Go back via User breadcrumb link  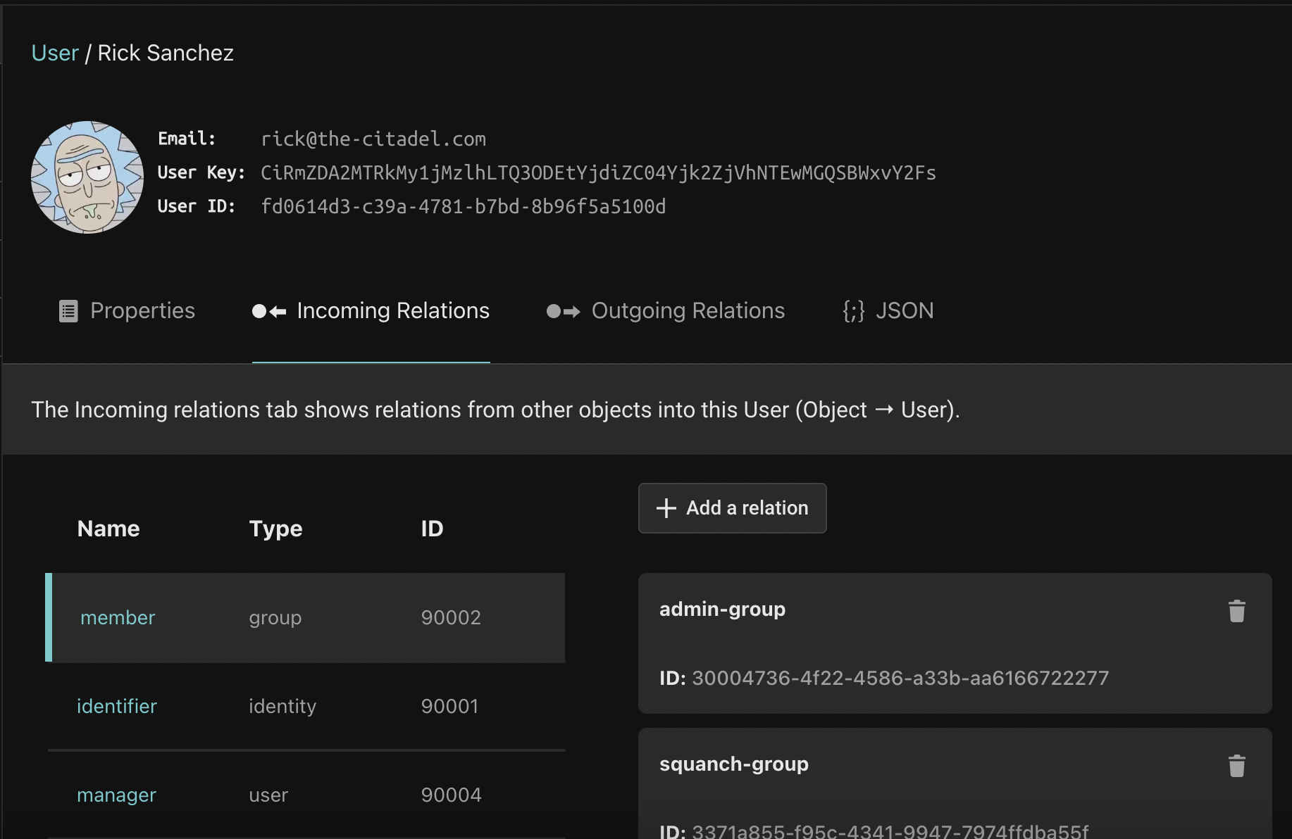tap(55, 53)
